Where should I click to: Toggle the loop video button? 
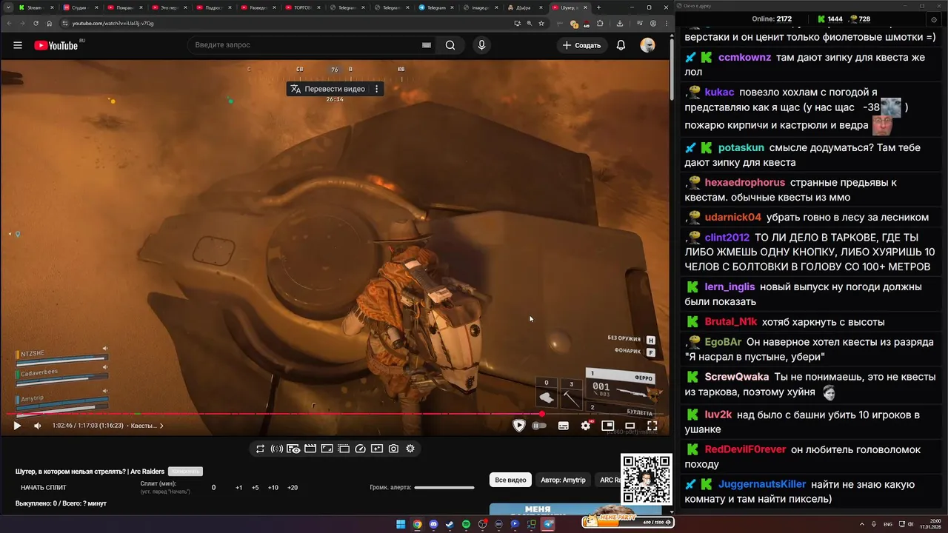tap(260, 449)
